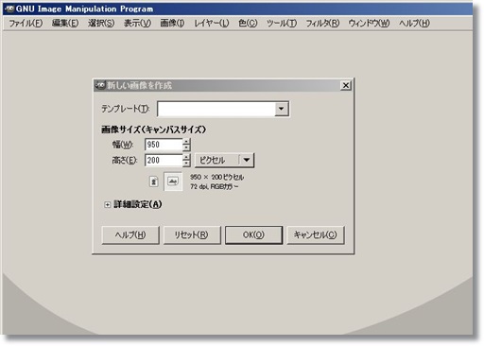Increase height with up spinner arrow
This screenshot has height=346, width=484.
pos(186,157)
